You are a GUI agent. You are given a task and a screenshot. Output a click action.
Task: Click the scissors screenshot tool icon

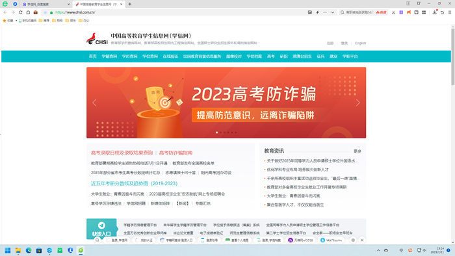click(x=393, y=12)
